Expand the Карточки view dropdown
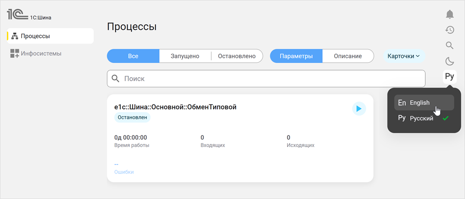The width and height of the screenshot is (465, 199). click(404, 56)
